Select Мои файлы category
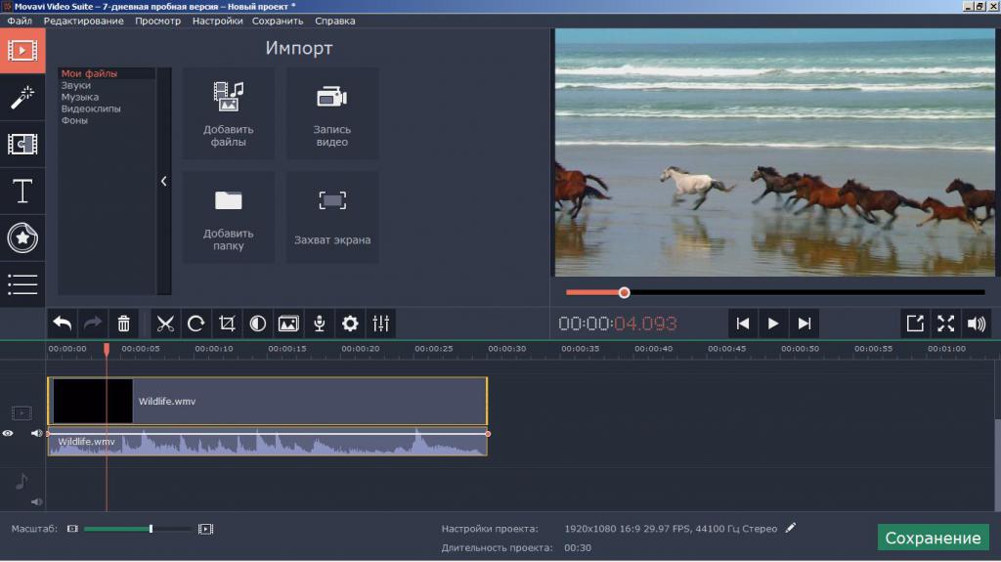1001x562 pixels. pos(89,73)
